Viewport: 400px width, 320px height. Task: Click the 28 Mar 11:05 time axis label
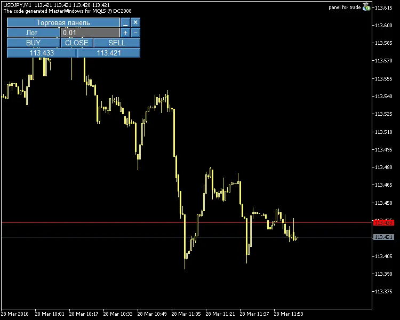pyautogui.click(x=187, y=314)
